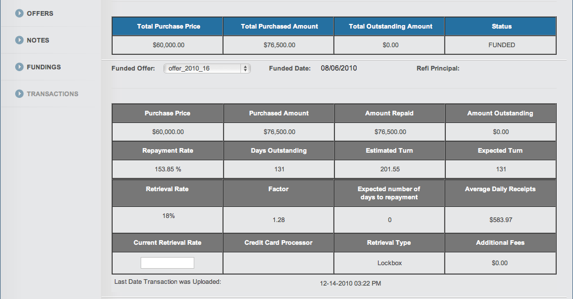
Task: Click the Average Daily Receipts value $583.97
Action: 501,220
